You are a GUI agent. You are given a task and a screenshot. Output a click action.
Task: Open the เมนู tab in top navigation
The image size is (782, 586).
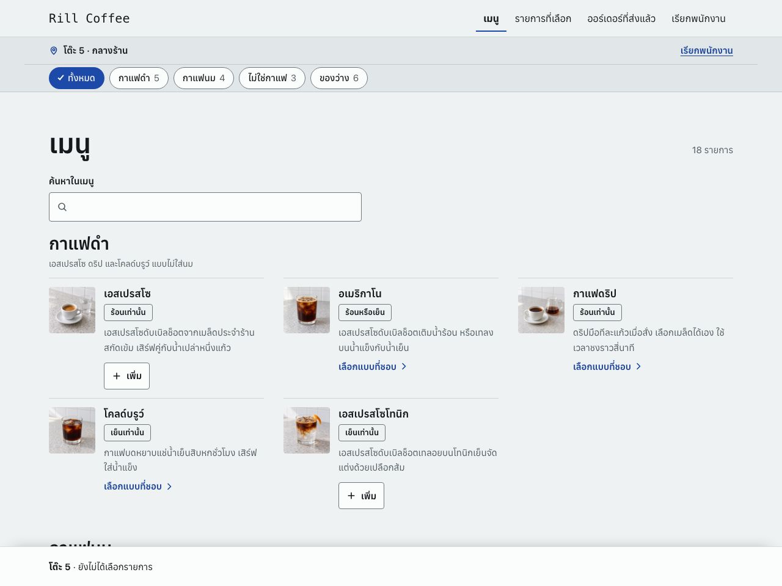(x=491, y=19)
